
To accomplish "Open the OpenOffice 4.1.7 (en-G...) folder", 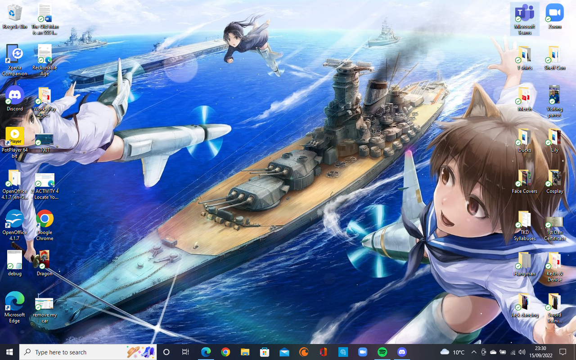I will click(x=15, y=184).
